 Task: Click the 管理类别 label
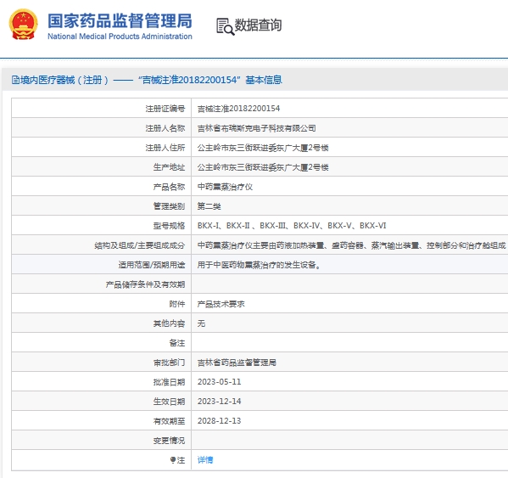pyautogui.click(x=169, y=206)
